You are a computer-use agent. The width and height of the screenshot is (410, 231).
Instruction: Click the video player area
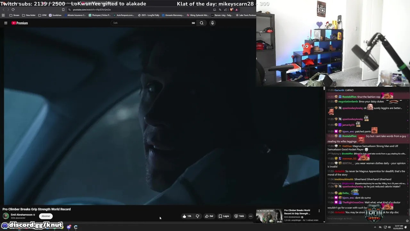[161, 116]
